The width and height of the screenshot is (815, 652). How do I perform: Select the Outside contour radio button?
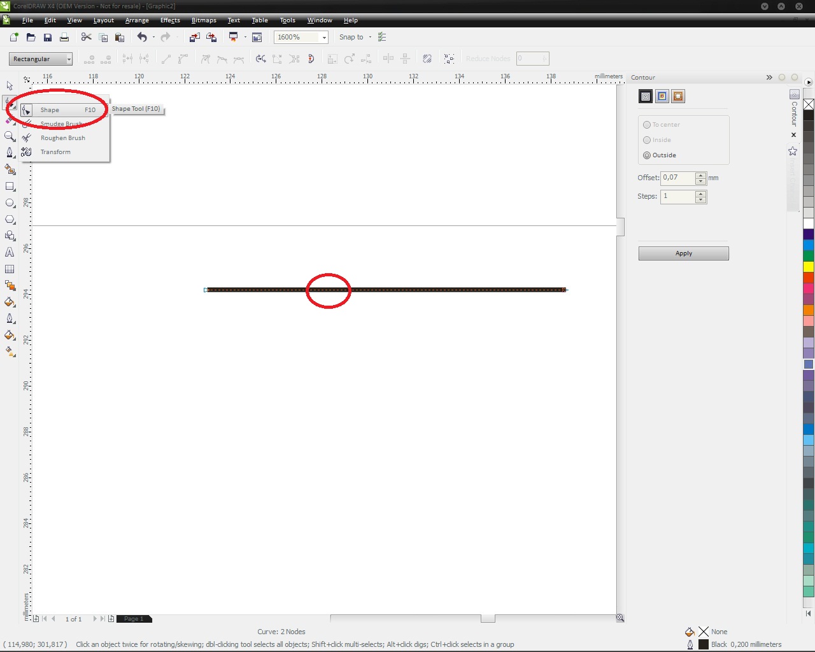coord(647,155)
